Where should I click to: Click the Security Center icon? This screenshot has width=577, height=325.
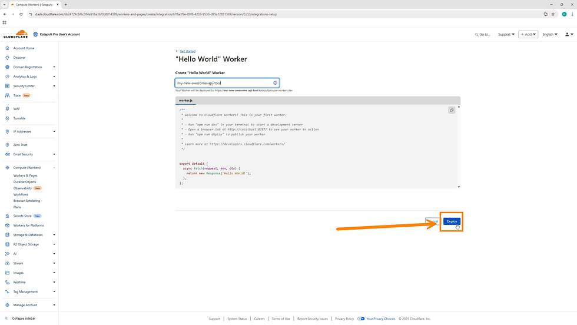(7, 86)
